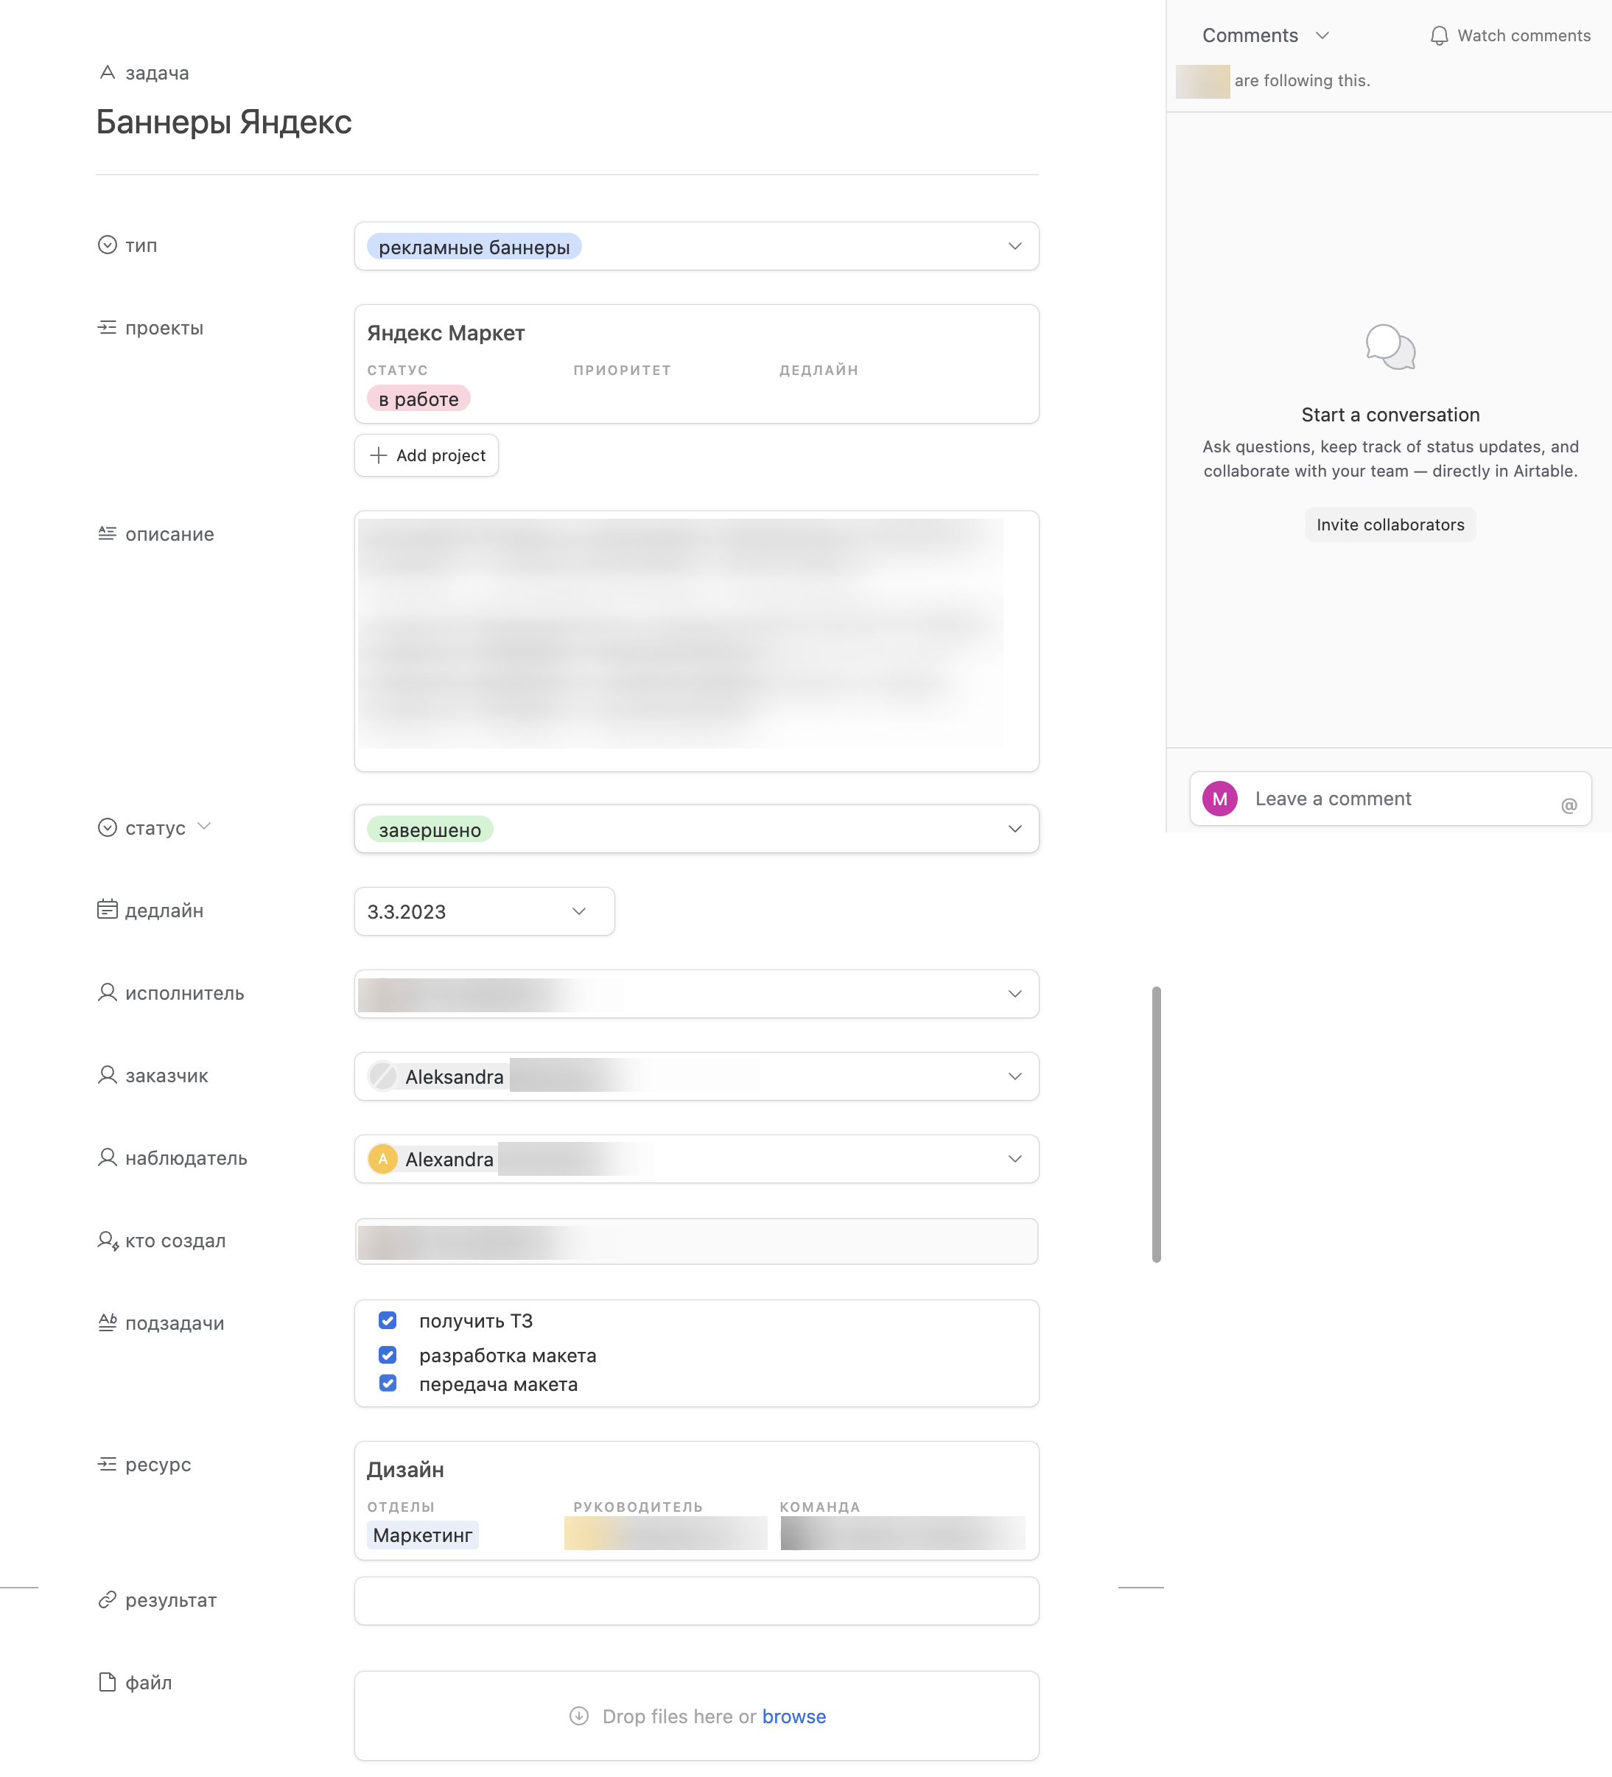Click Invite collaborators button

tap(1390, 525)
